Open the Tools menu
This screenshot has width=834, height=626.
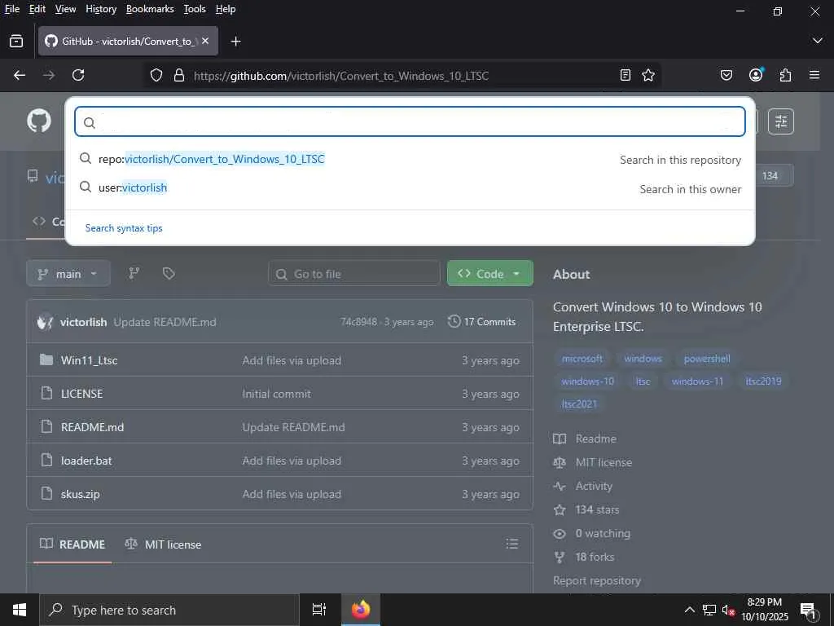pyautogui.click(x=195, y=9)
